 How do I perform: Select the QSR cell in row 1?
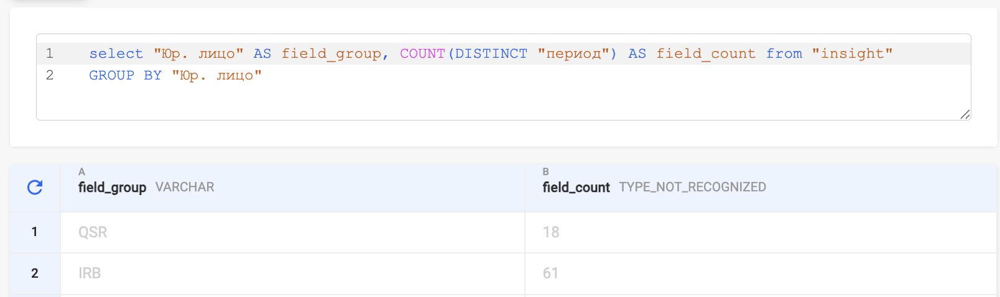pyautogui.click(x=93, y=232)
